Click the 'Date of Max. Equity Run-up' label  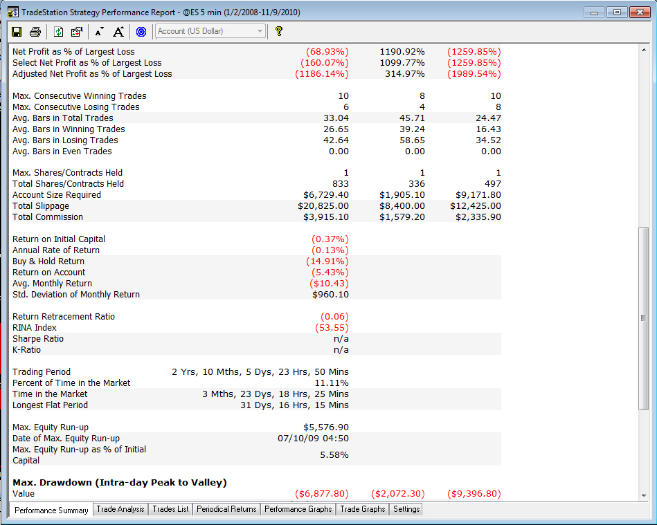(x=66, y=439)
